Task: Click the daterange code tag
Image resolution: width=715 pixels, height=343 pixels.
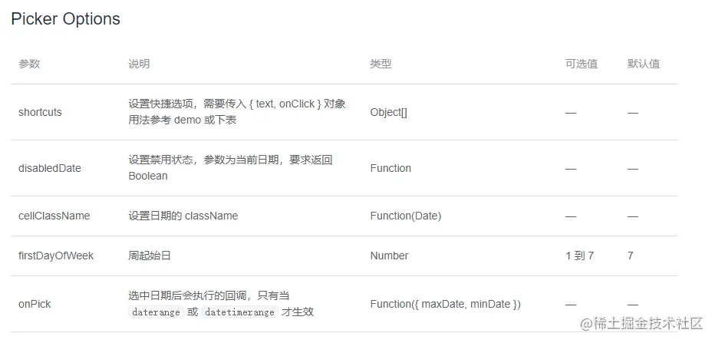Action: 157,312
